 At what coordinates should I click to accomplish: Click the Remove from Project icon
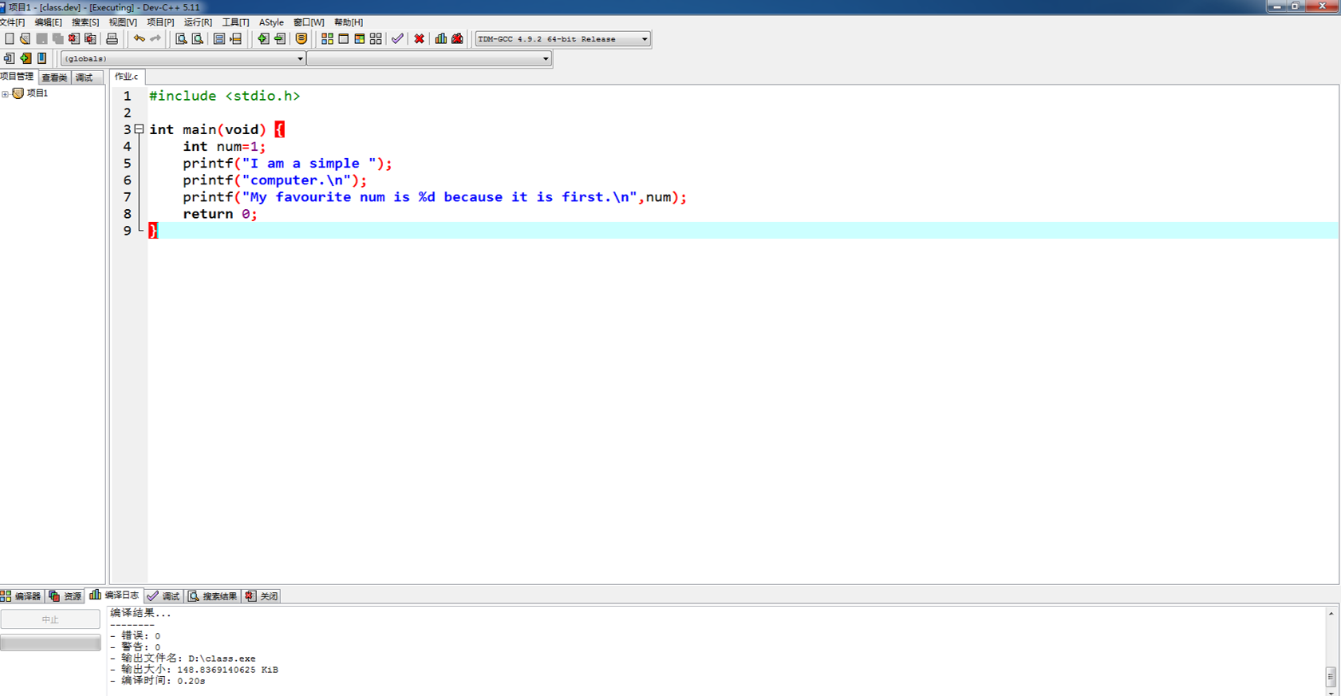[x=279, y=38]
